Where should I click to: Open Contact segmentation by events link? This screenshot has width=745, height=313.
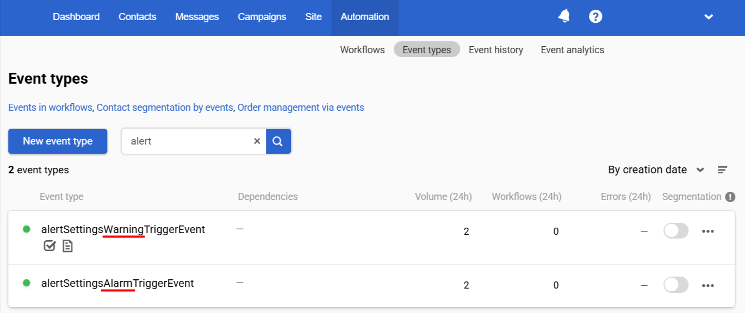[165, 108]
